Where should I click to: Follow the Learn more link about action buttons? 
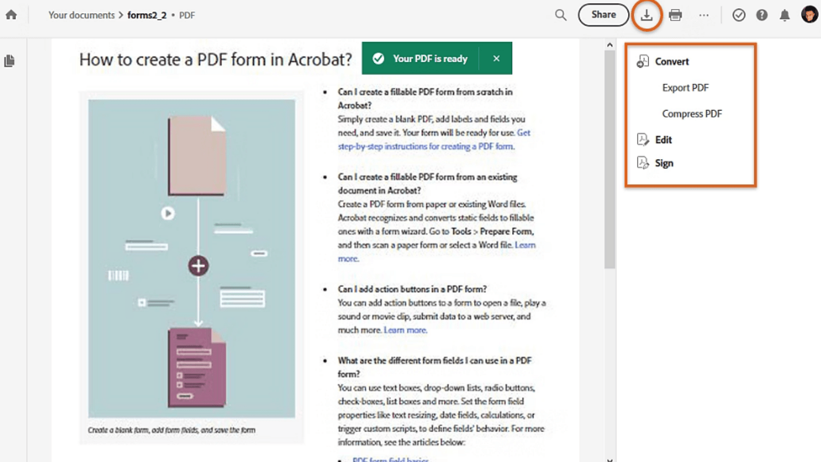(405, 330)
